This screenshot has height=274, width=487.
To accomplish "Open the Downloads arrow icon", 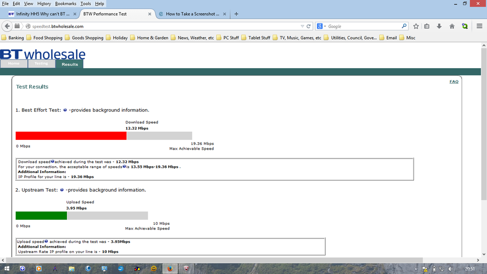I will coord(439,26).
